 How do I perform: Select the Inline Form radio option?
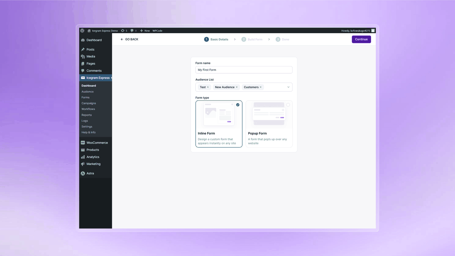[x=238, y=105]
